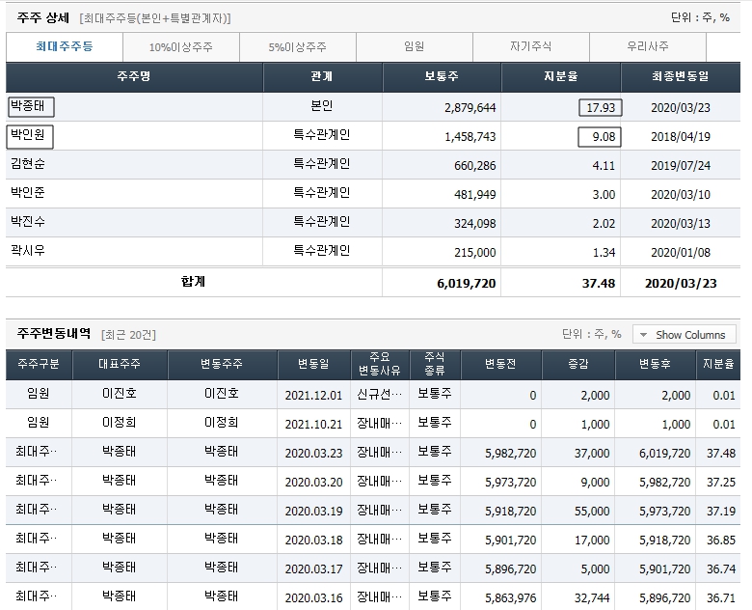Image resolution: width=752 pixels, height=610 pixels.
Task: Click the date 2018/04/19
Action: click(681, 137)
